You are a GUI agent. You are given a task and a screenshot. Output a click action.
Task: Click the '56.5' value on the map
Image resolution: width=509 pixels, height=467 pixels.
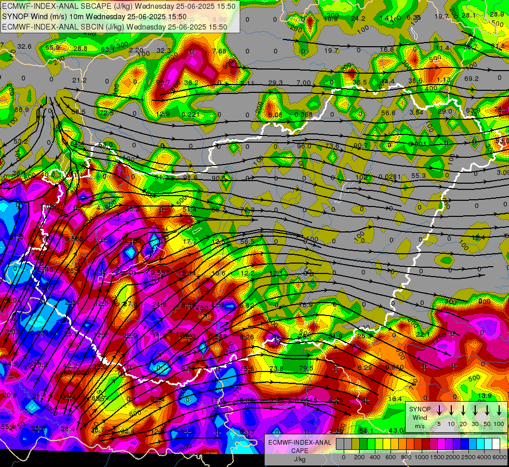pos(247,242)
